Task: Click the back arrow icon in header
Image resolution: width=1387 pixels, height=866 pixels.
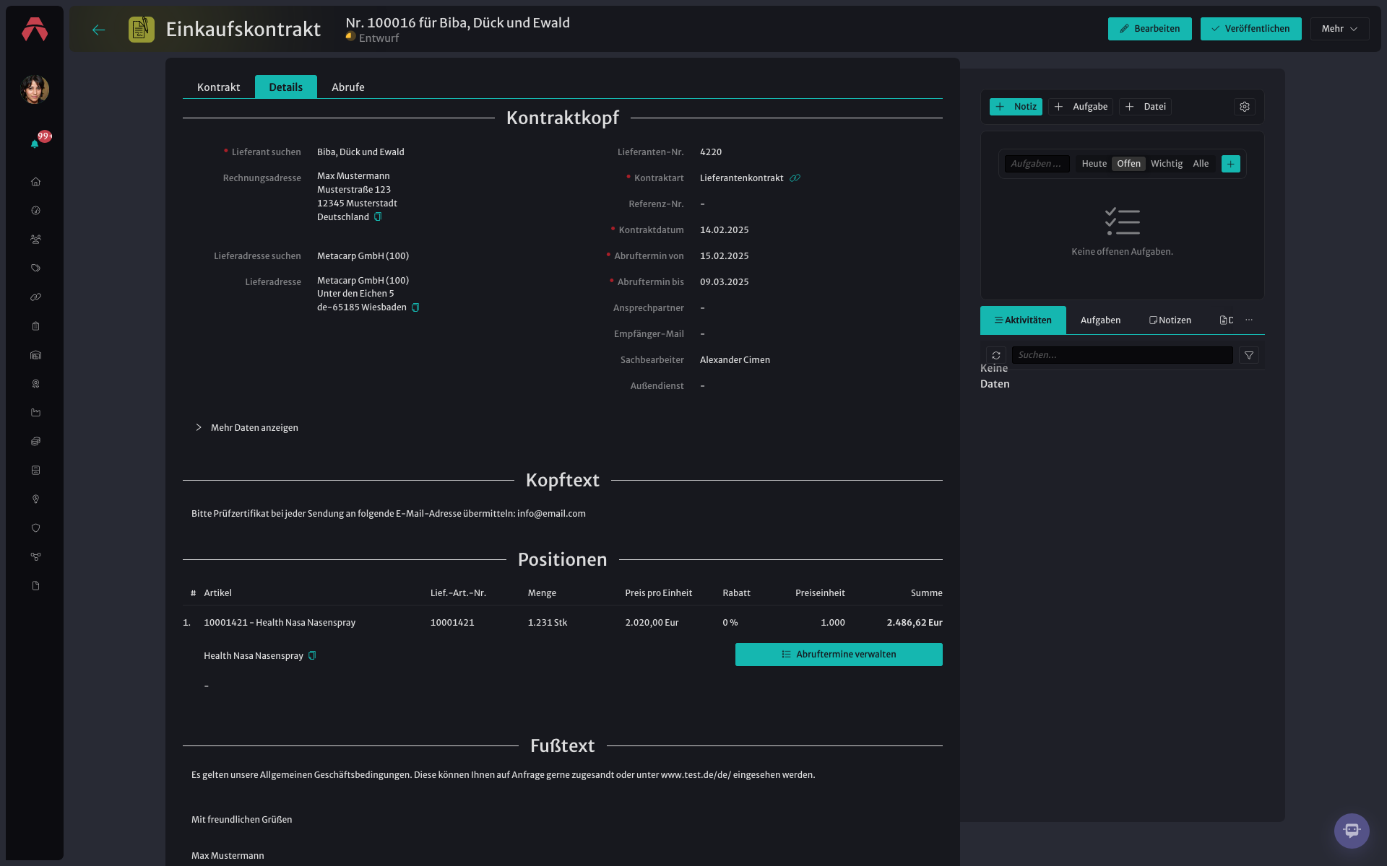Action: click(99, 30)
